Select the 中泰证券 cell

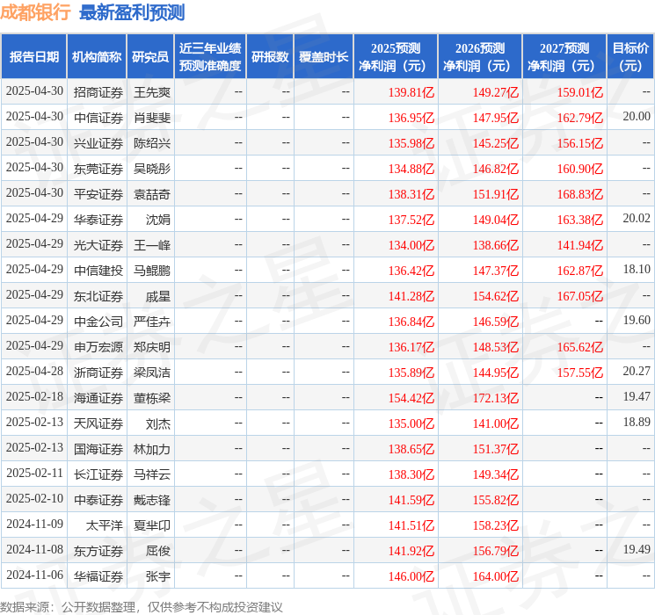(x=98, y=499)
